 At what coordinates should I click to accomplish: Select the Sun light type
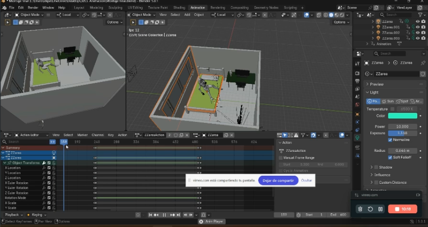coord(389,101)
